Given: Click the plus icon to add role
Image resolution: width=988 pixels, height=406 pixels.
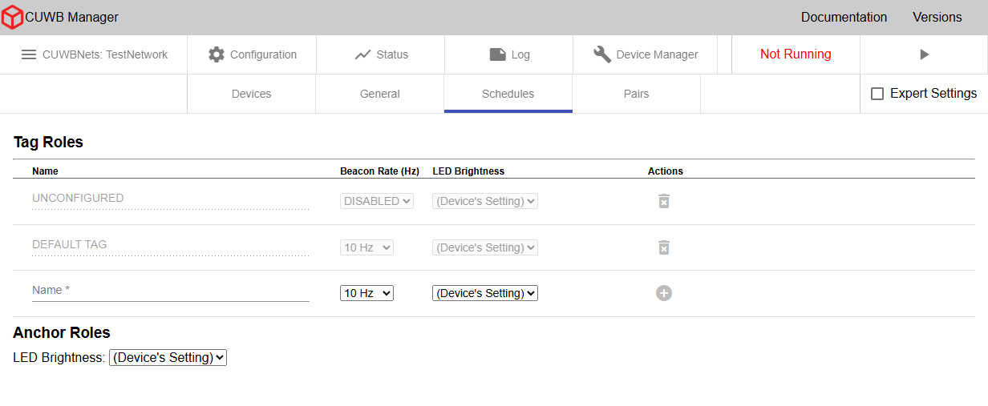Looking at the screenshot, I should pyautogui.click(x=664, y=293).
